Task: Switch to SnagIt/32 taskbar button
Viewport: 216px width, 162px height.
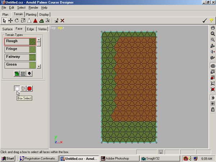Action: pyautogui.click(x=160, y=158)
